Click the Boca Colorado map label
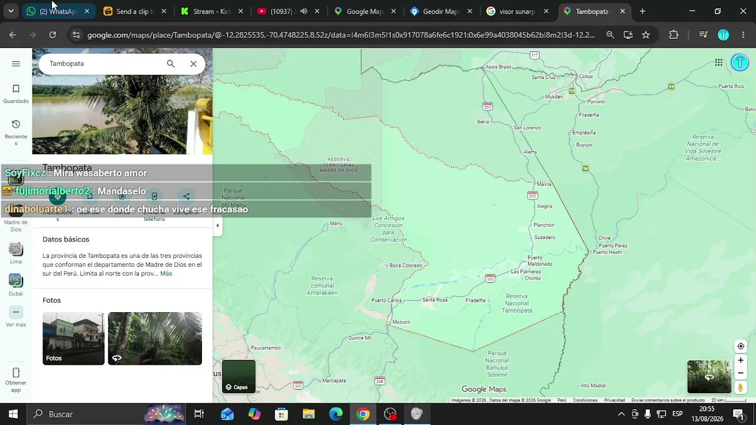The height and width of the screenshot is (425, 756). click(x=406, y=266)
